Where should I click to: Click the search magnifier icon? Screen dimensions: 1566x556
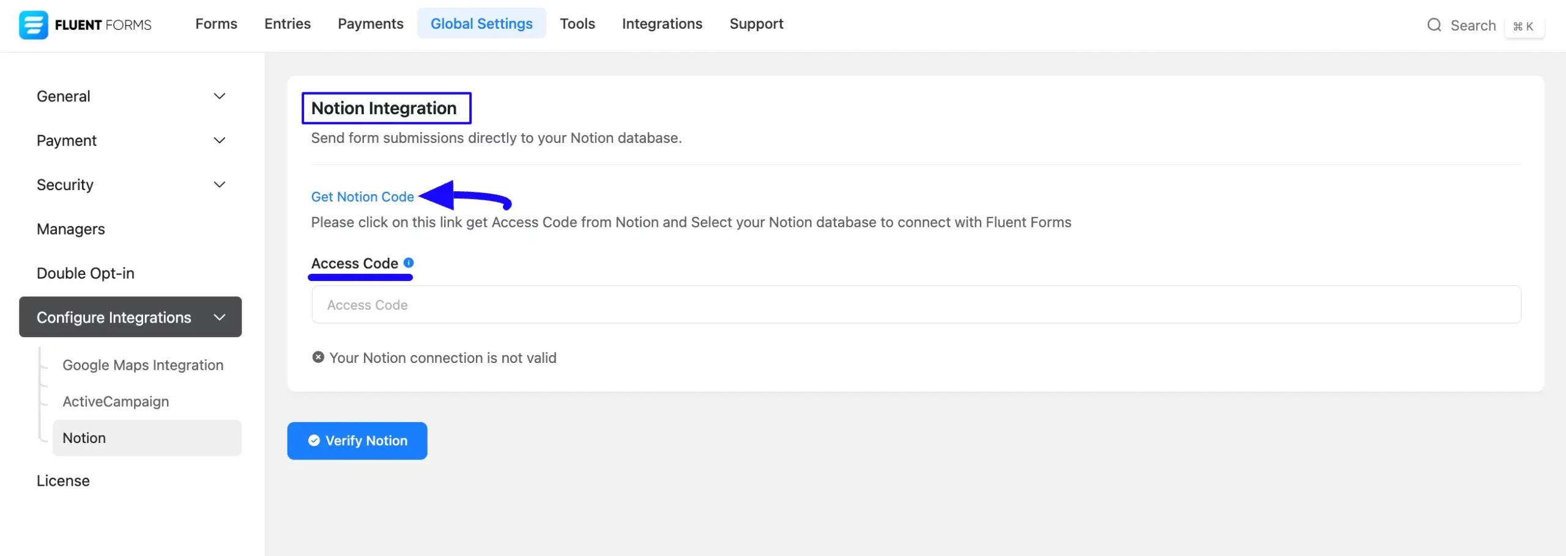tap(1434, 25)
